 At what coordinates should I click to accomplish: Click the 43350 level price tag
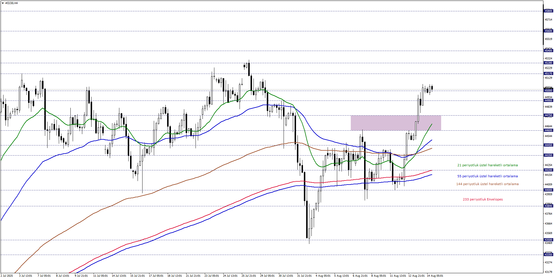(x=548, y=255)
